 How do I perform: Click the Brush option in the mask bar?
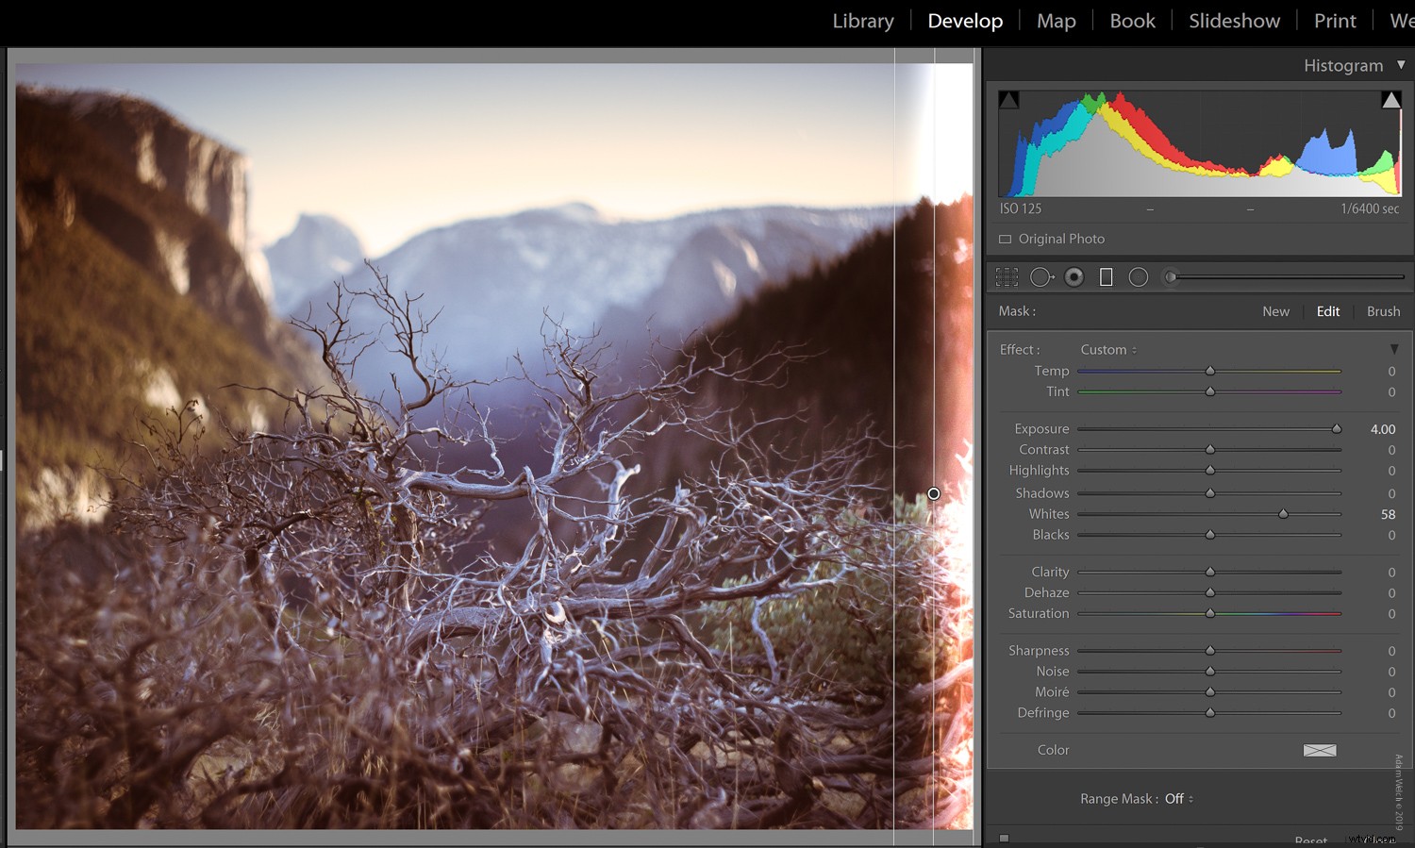[x=1383, y=311]
